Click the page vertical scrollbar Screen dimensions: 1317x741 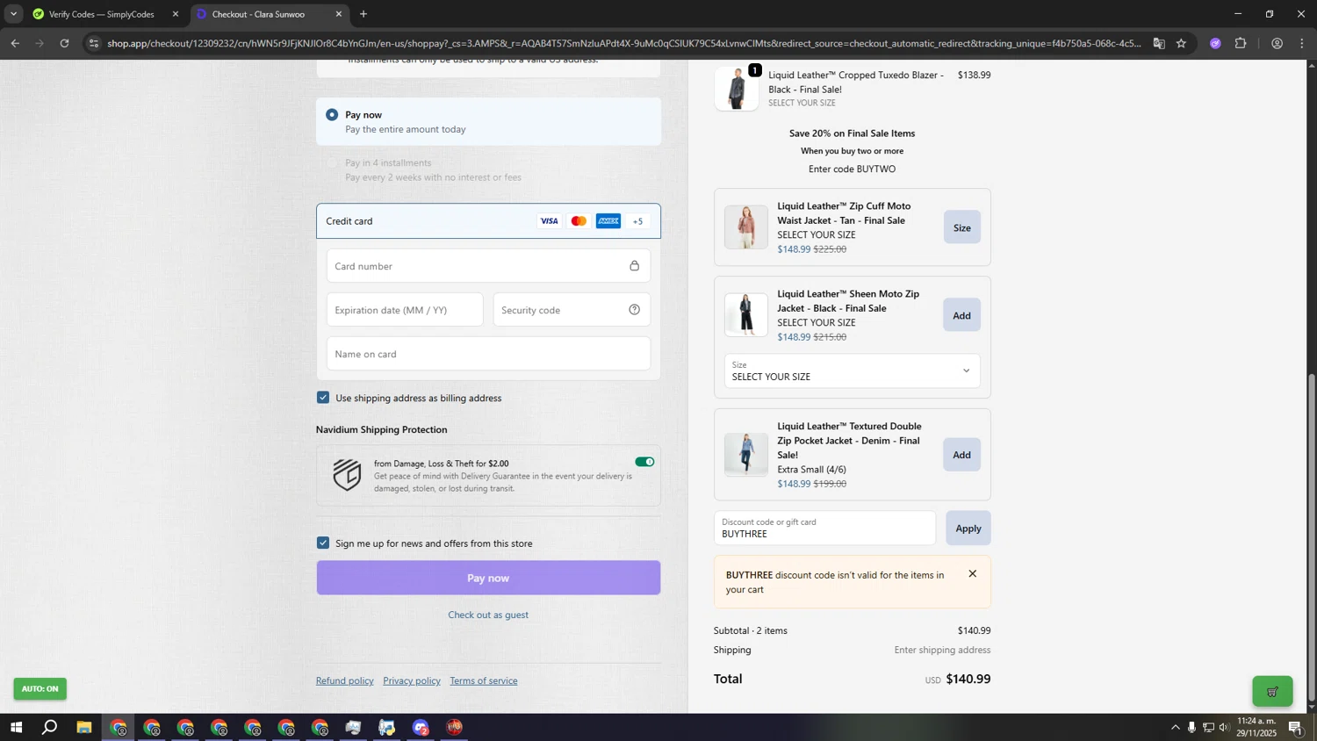[1312, 536]
